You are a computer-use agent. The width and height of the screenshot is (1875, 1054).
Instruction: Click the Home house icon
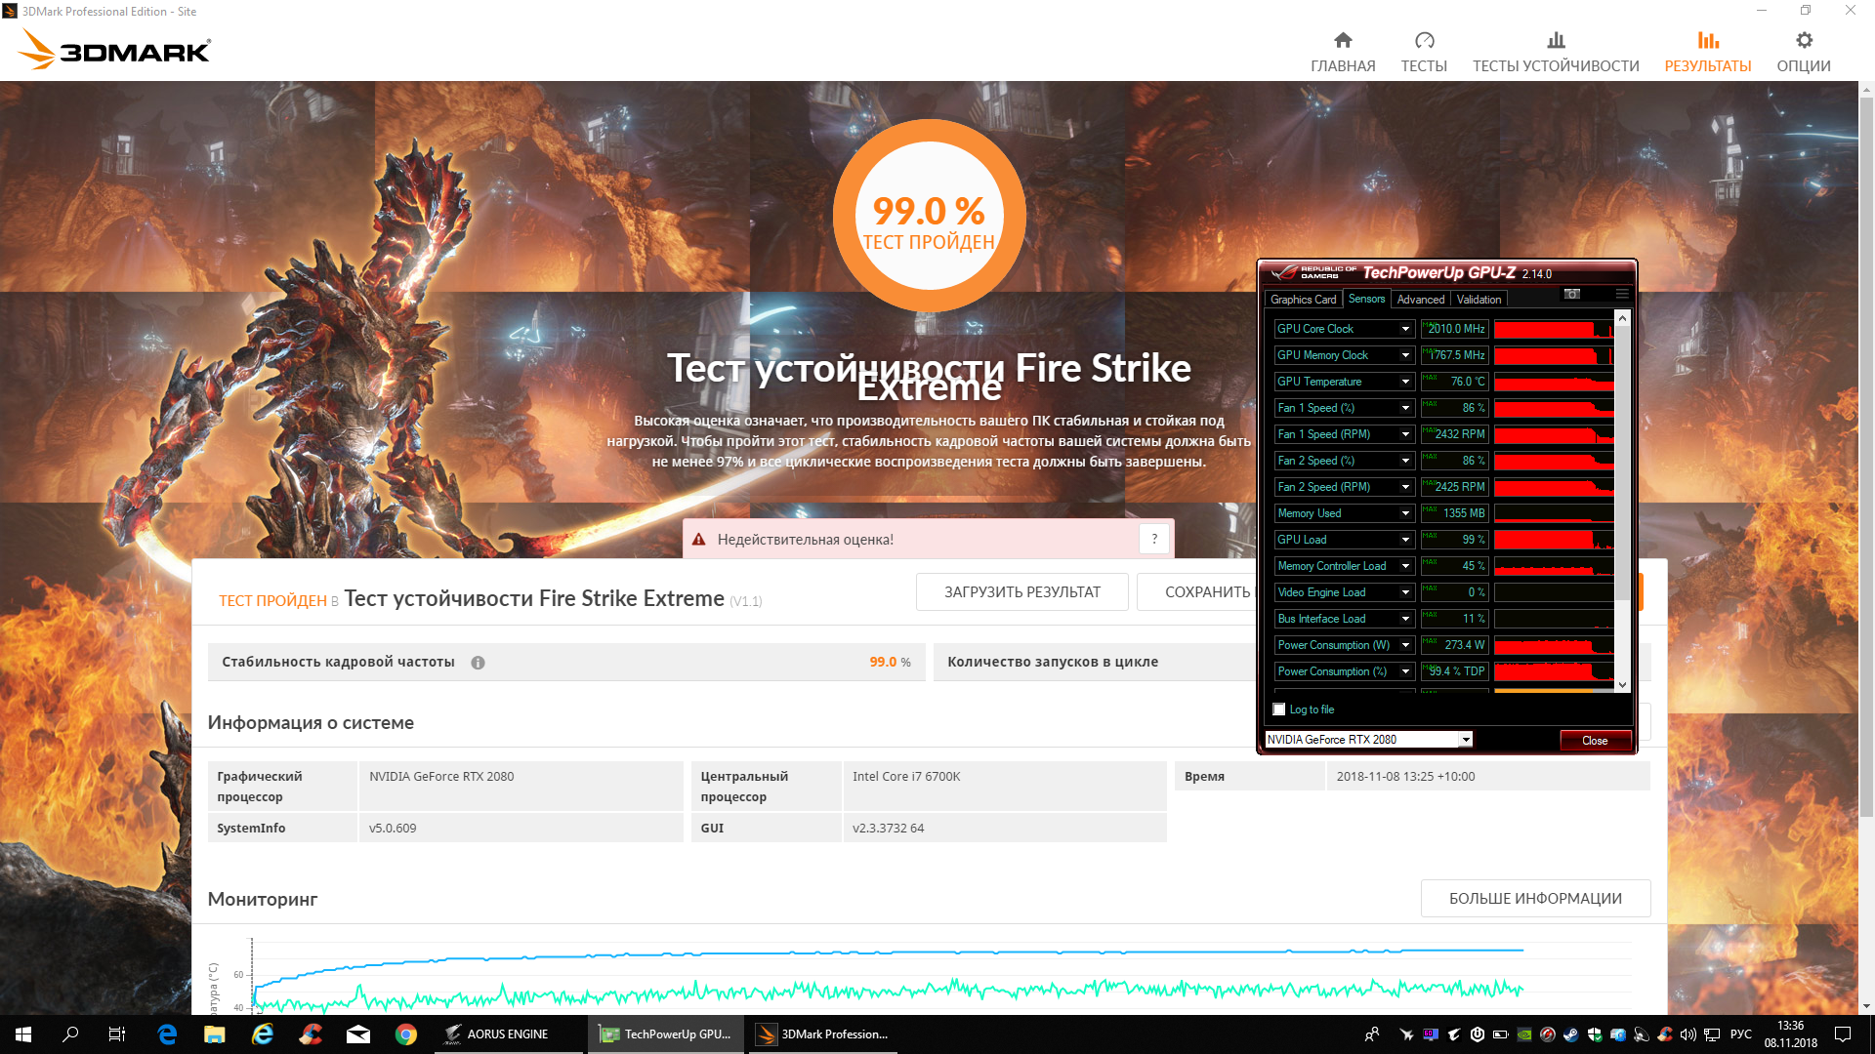click(1343, 40)
